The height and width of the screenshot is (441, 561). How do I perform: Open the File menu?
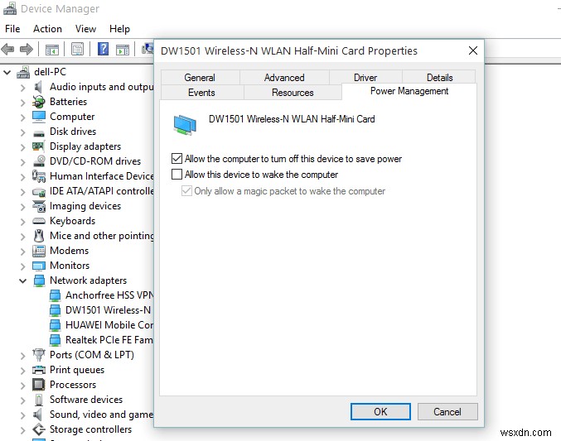[12, 29]
